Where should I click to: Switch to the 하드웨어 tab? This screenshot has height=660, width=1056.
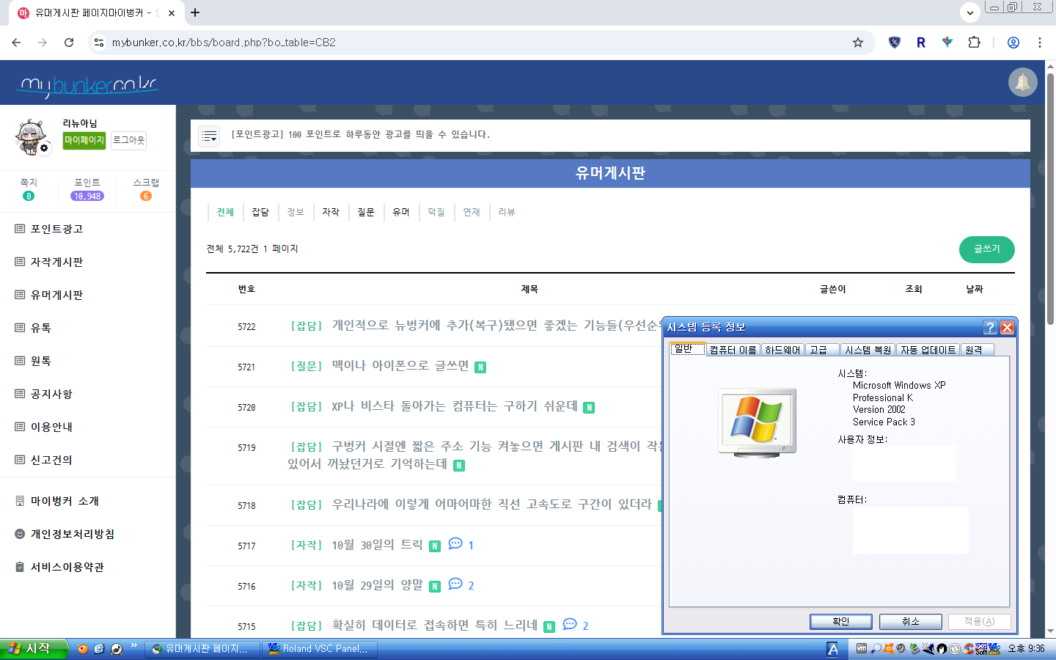tap(782, 350)
